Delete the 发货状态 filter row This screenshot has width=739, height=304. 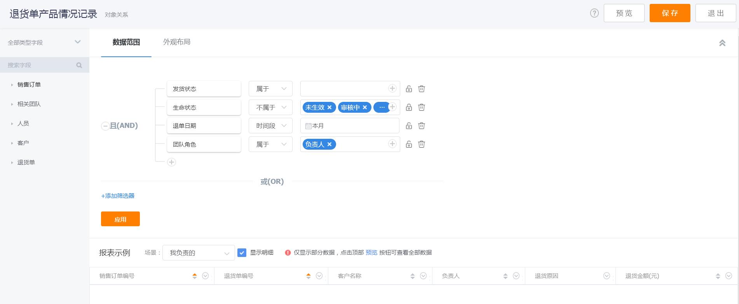pyautogui.click(x=421, y=89)
